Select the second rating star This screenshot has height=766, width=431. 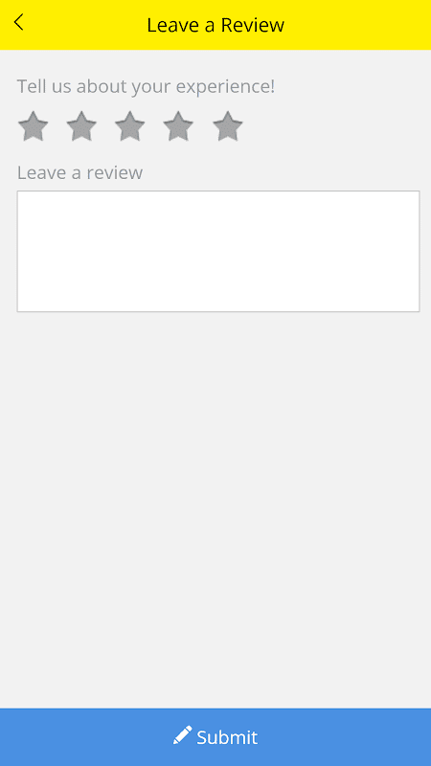coord(81,126)
